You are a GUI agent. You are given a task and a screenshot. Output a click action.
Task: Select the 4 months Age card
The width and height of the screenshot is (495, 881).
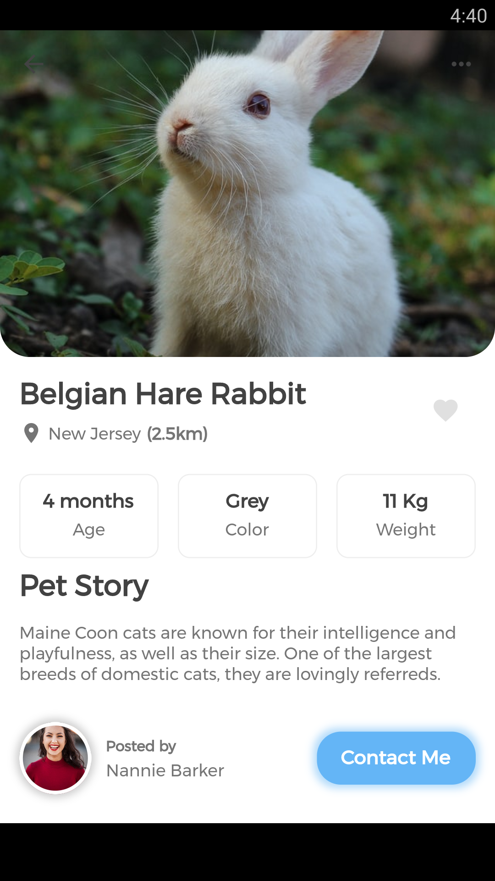coord(89,516)
